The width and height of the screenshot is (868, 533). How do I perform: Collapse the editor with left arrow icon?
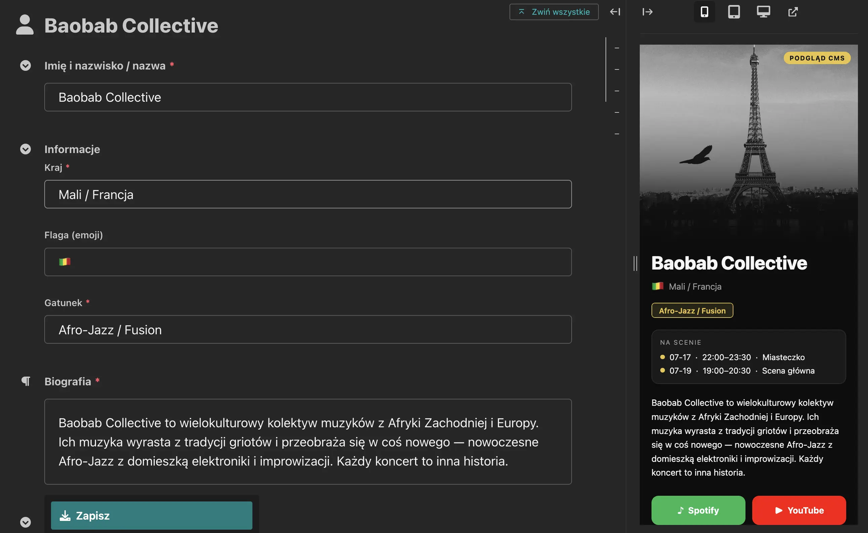615,12
